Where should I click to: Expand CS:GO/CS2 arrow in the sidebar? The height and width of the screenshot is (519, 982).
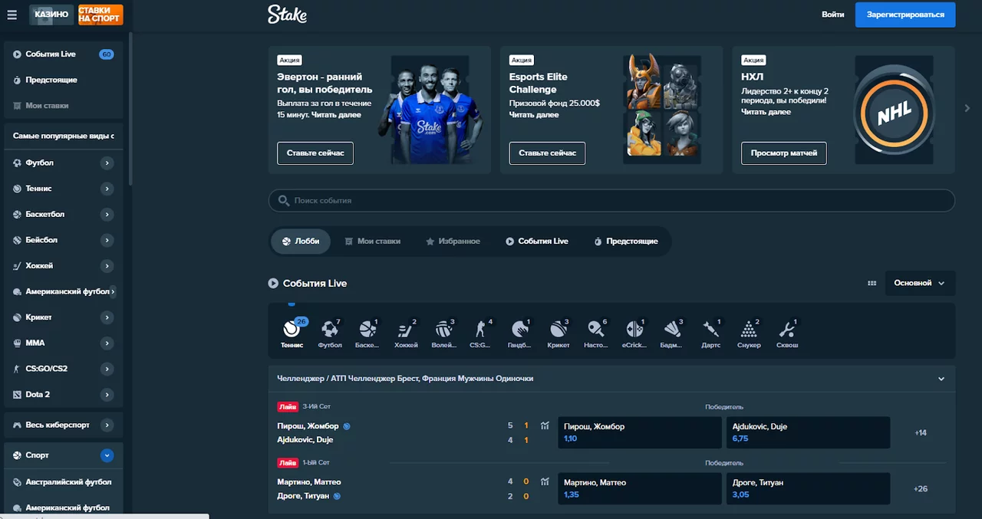(107, 369)
